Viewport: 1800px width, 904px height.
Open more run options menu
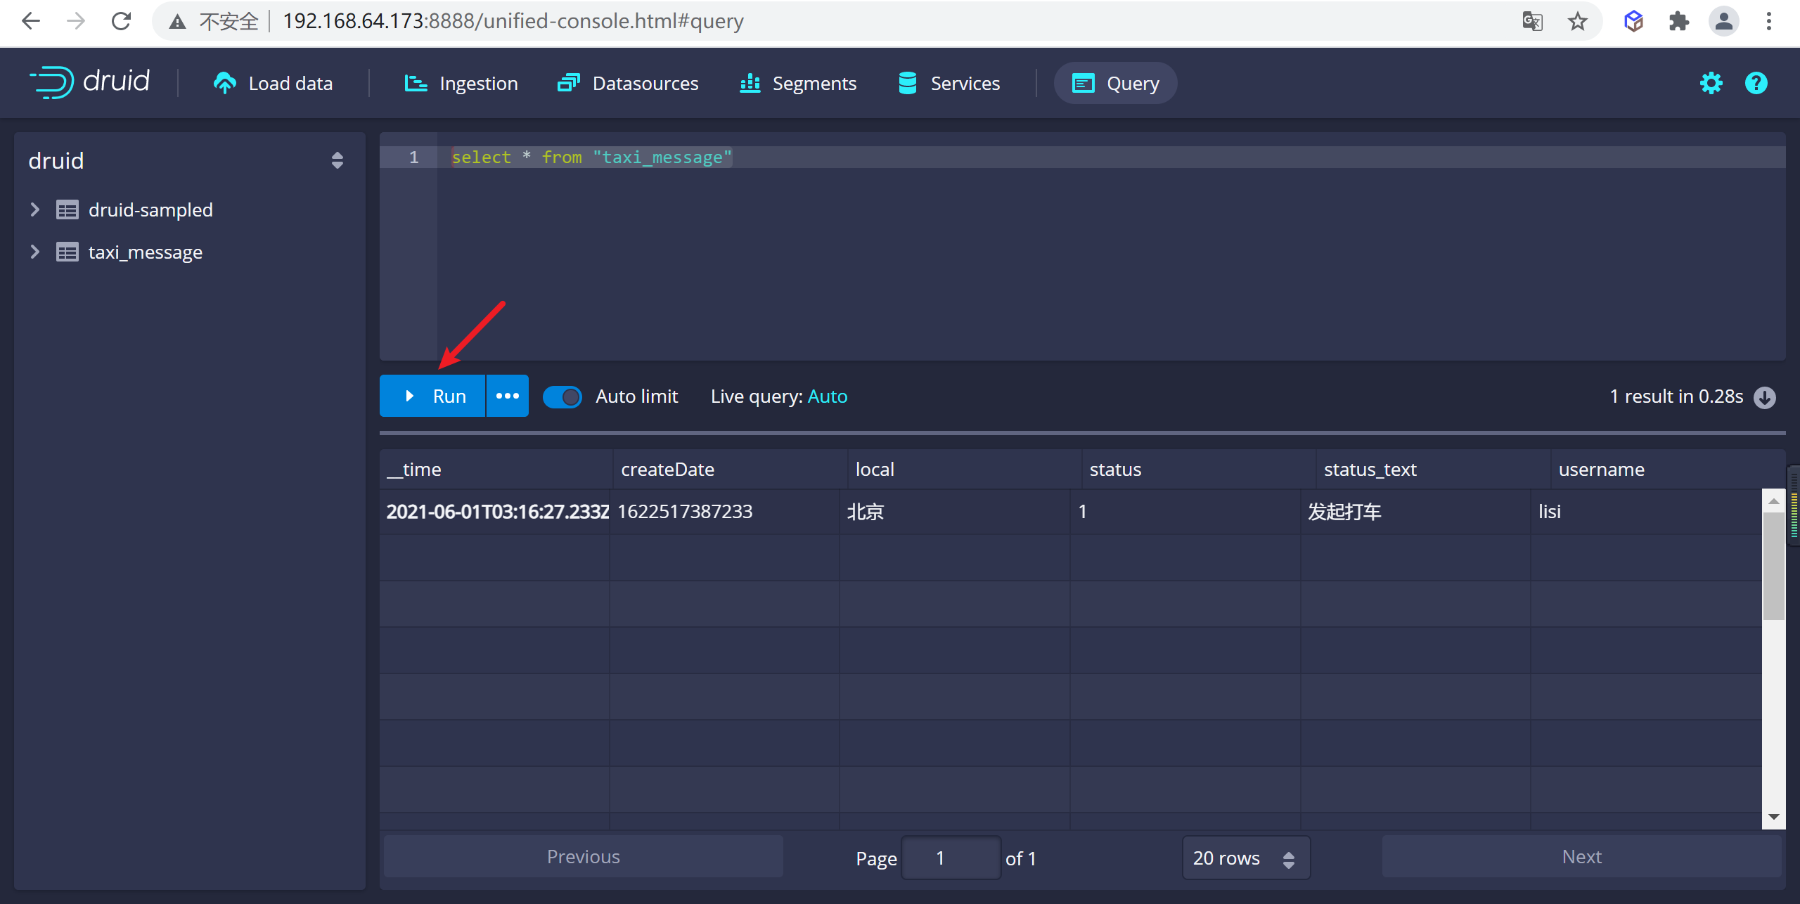click(508, 396)
